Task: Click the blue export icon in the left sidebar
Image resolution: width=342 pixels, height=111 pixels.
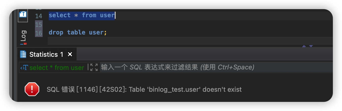Action: point(23,14)
